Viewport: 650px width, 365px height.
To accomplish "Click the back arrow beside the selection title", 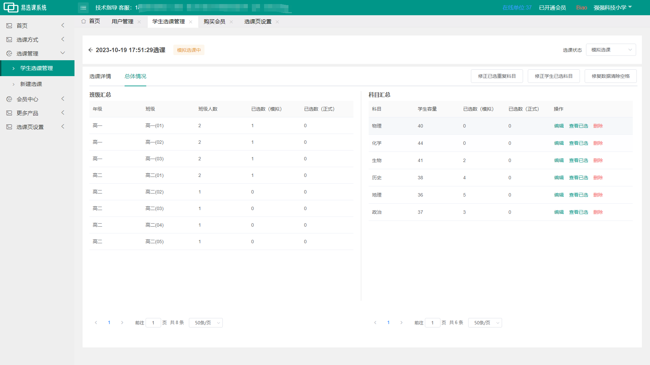I will tap(90, 50).
